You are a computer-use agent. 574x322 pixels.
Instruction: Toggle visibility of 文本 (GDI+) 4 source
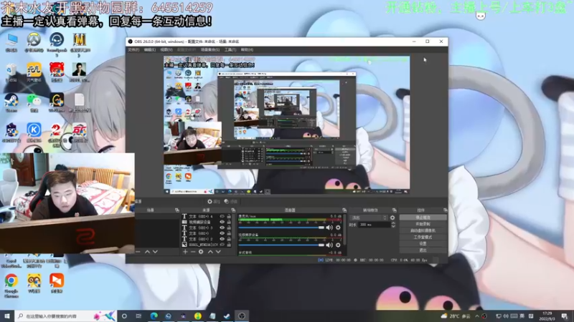222,217
